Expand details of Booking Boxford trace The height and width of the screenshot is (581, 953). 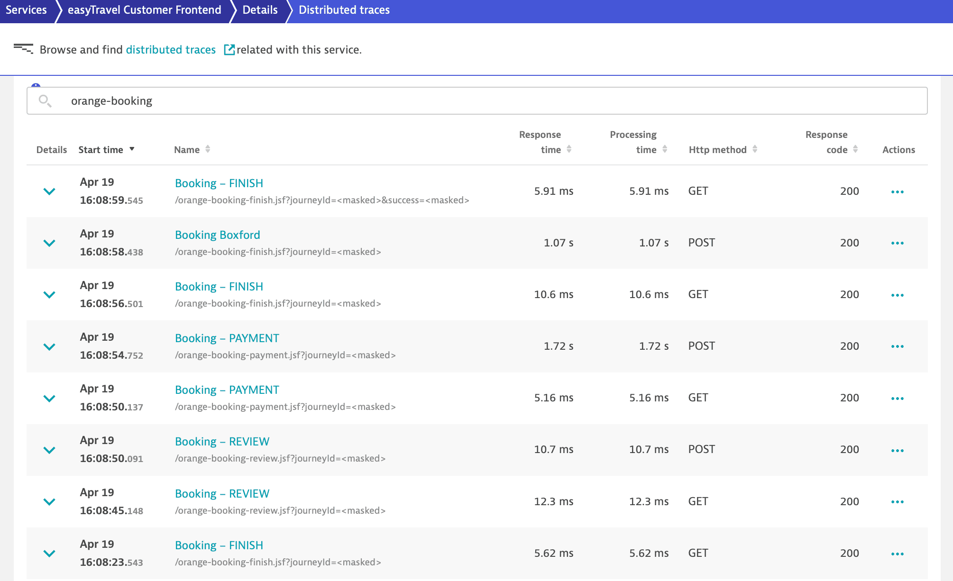pyautogui.click(x=49, y=243)
